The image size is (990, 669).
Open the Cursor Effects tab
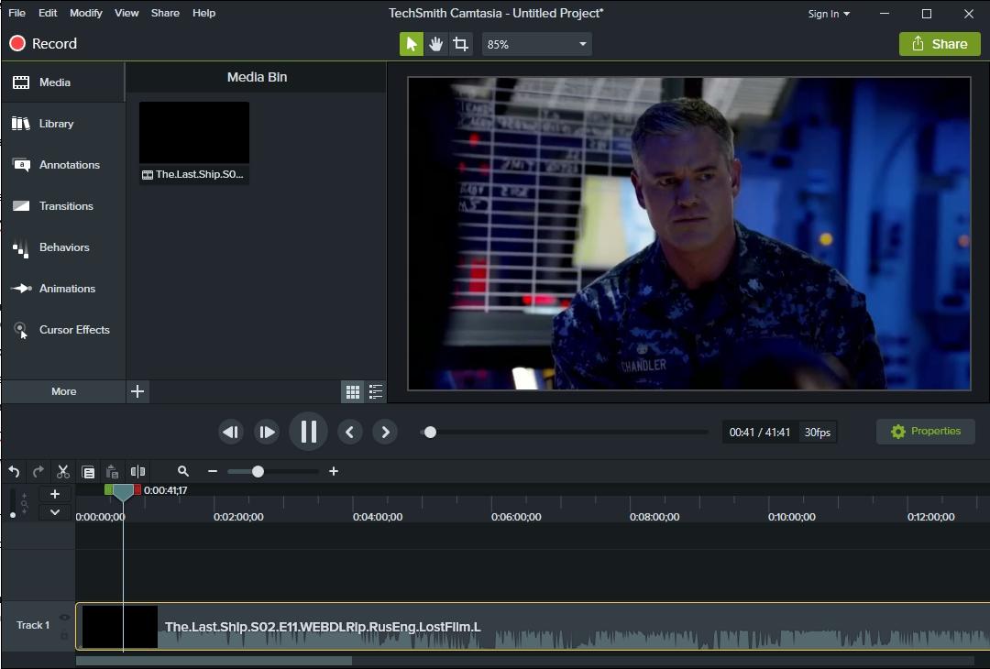point(63,329)
